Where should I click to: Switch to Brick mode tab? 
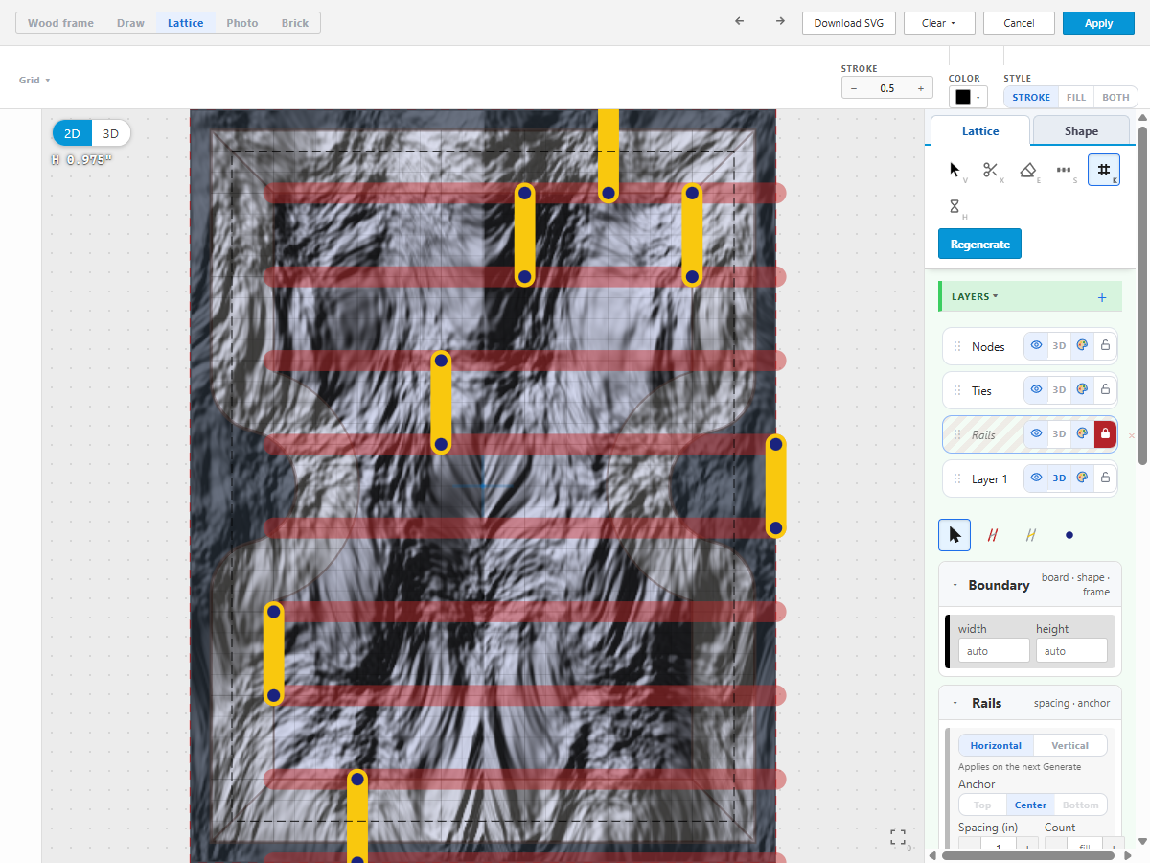(295, 23)
